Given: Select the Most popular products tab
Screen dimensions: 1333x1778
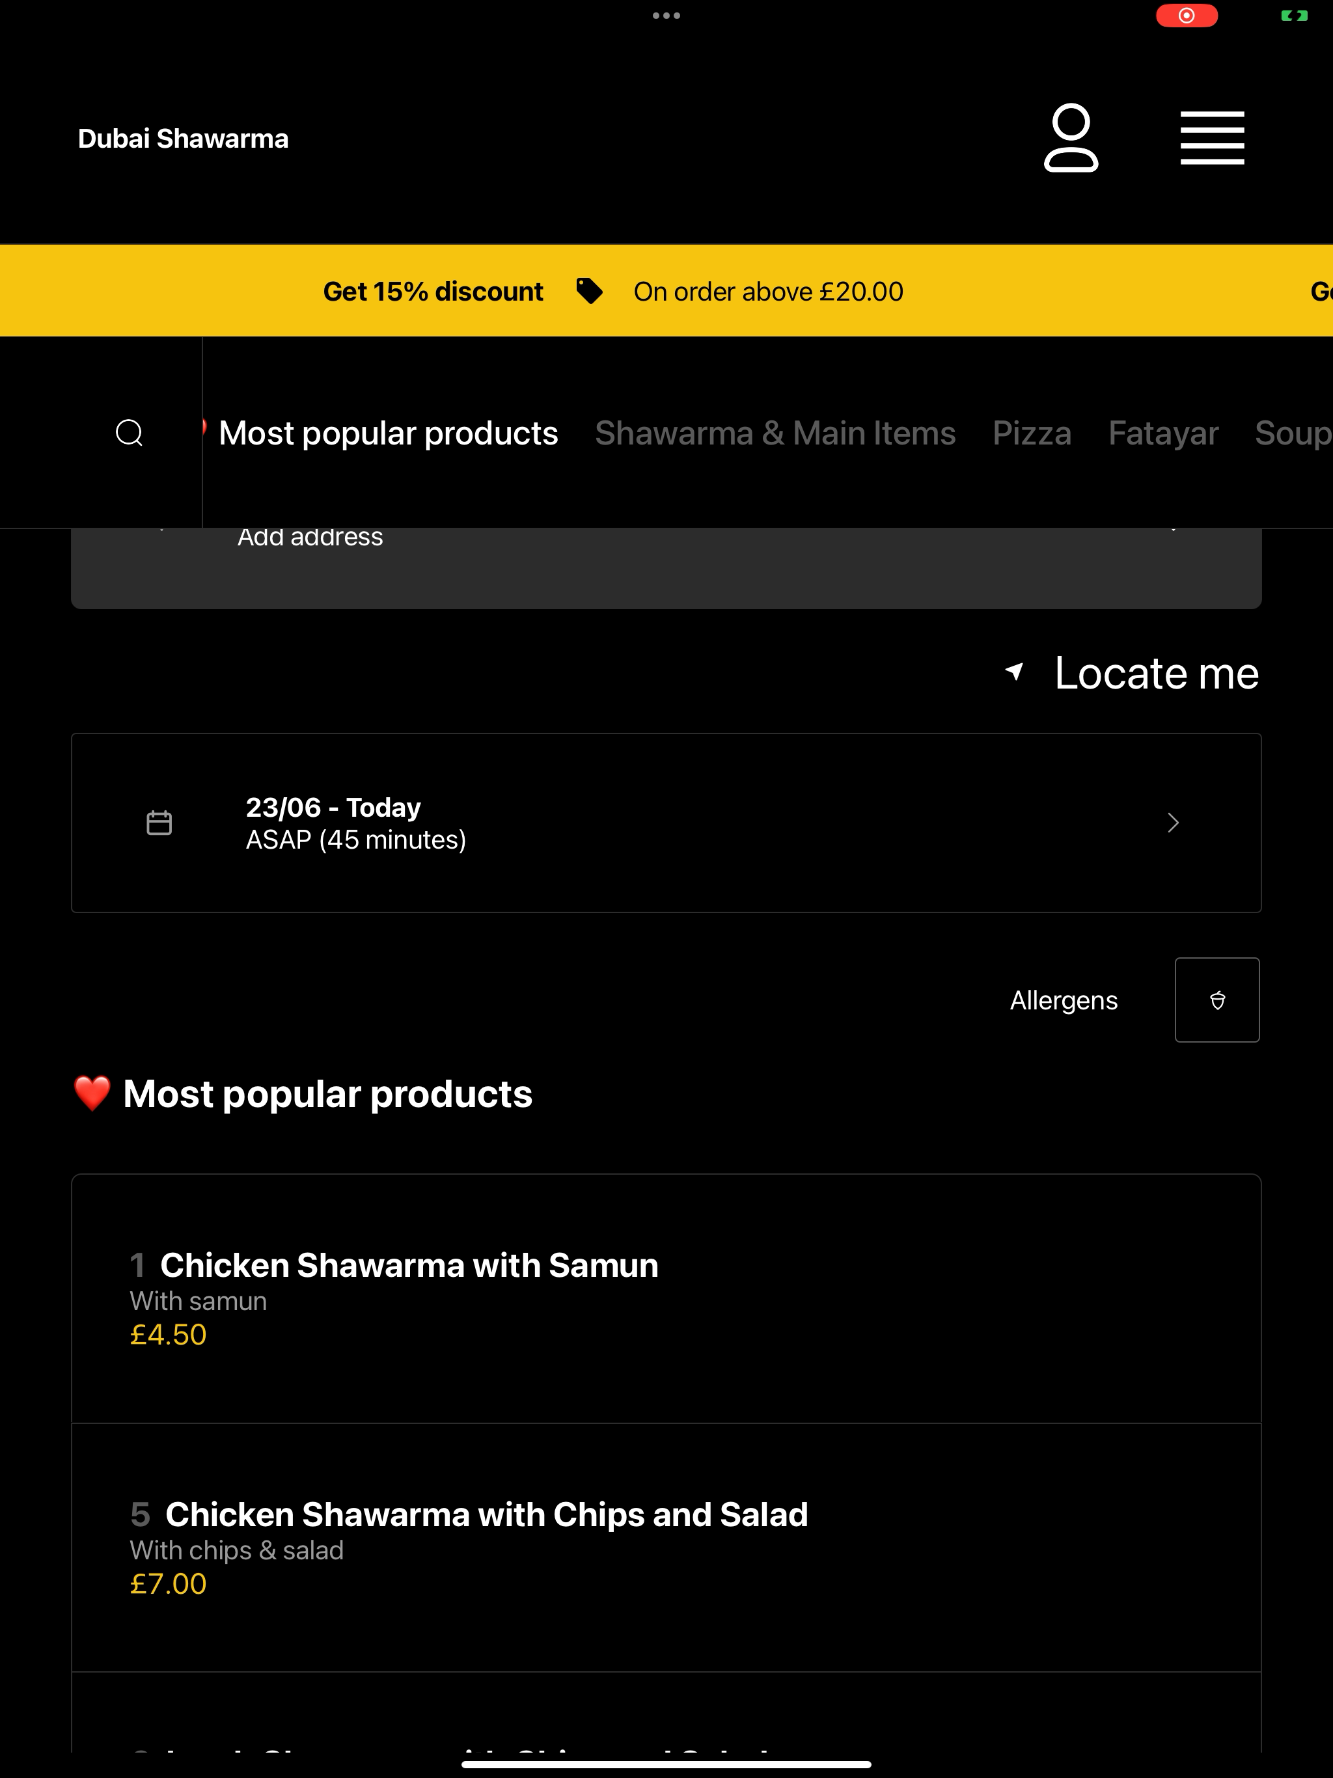Looking at the screenshot, I should (387, 433).
